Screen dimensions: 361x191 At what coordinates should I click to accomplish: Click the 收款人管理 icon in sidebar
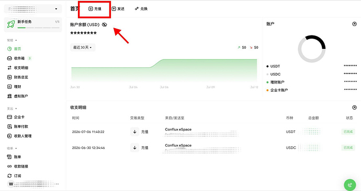(x=9, y=136)
